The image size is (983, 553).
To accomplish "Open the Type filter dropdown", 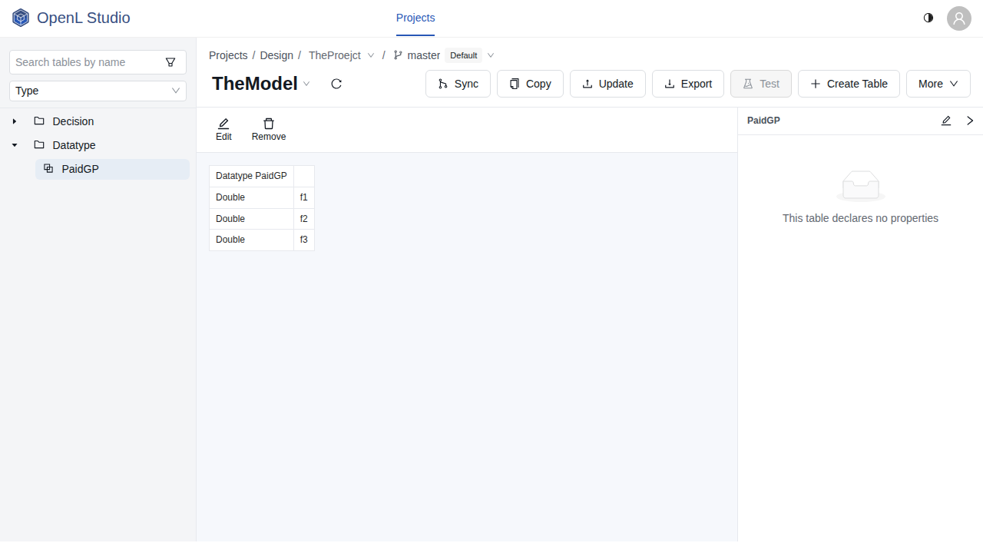I will (98, 91).
